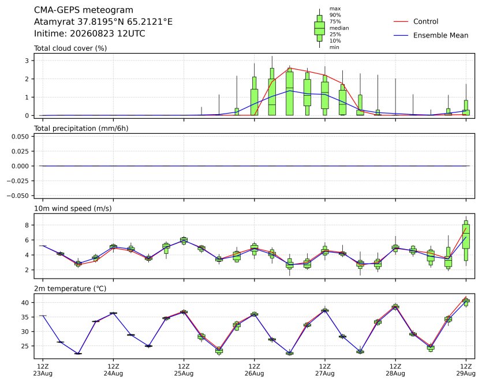
Task: Select the Ensemble Mean legend label
Action: coord(441,35)
